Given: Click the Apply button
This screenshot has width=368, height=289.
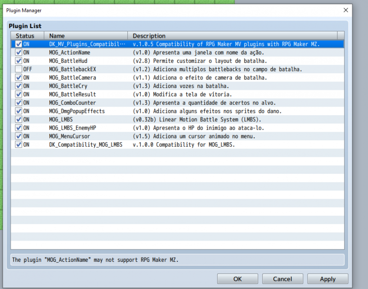Looking at the screenshot, I should click(x=328, y=279).
